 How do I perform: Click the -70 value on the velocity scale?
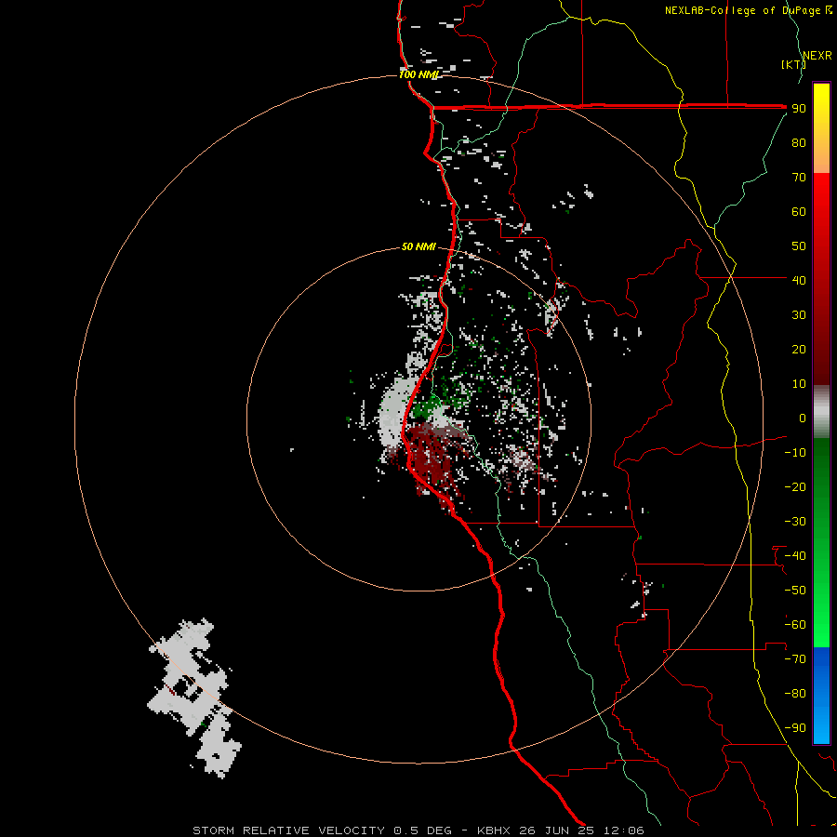click(x=795, y=659)
